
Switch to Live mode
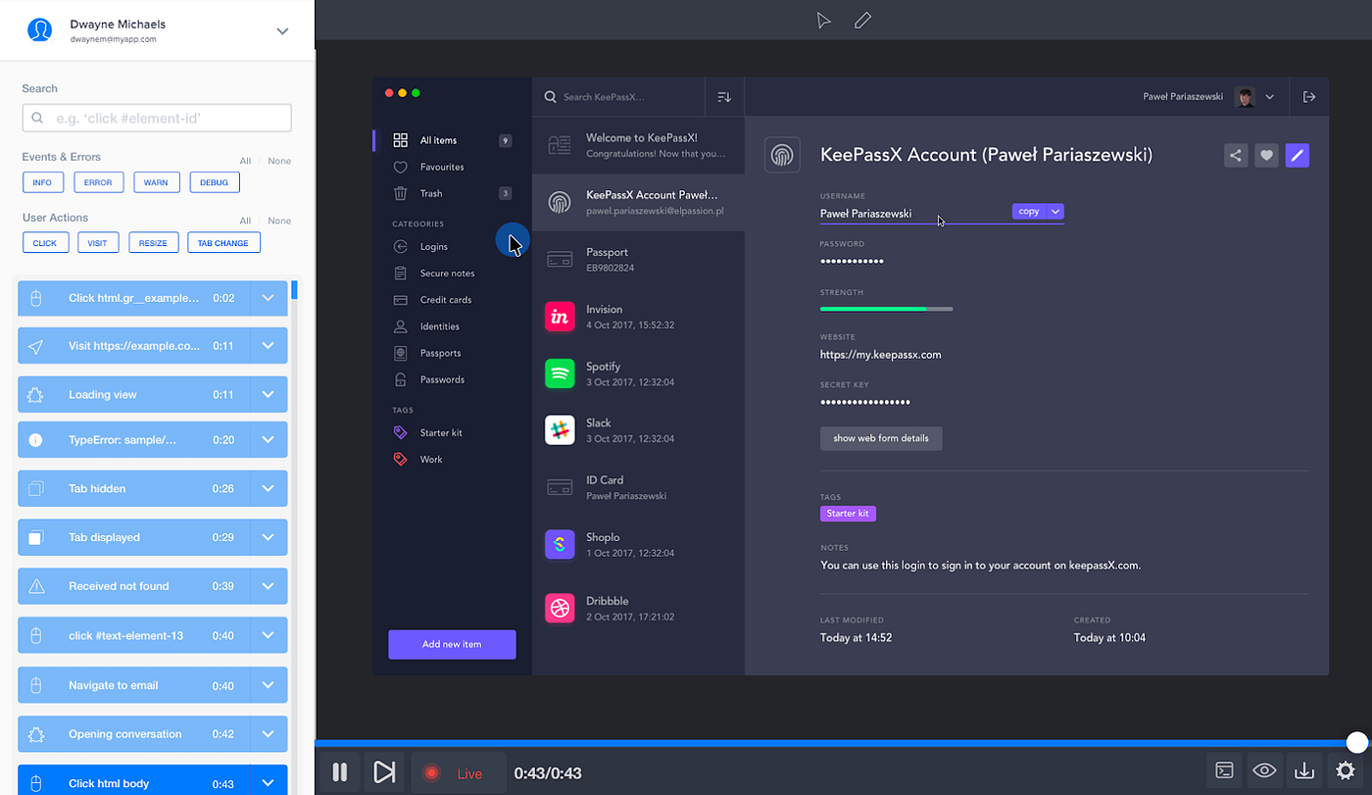(459, 773)
